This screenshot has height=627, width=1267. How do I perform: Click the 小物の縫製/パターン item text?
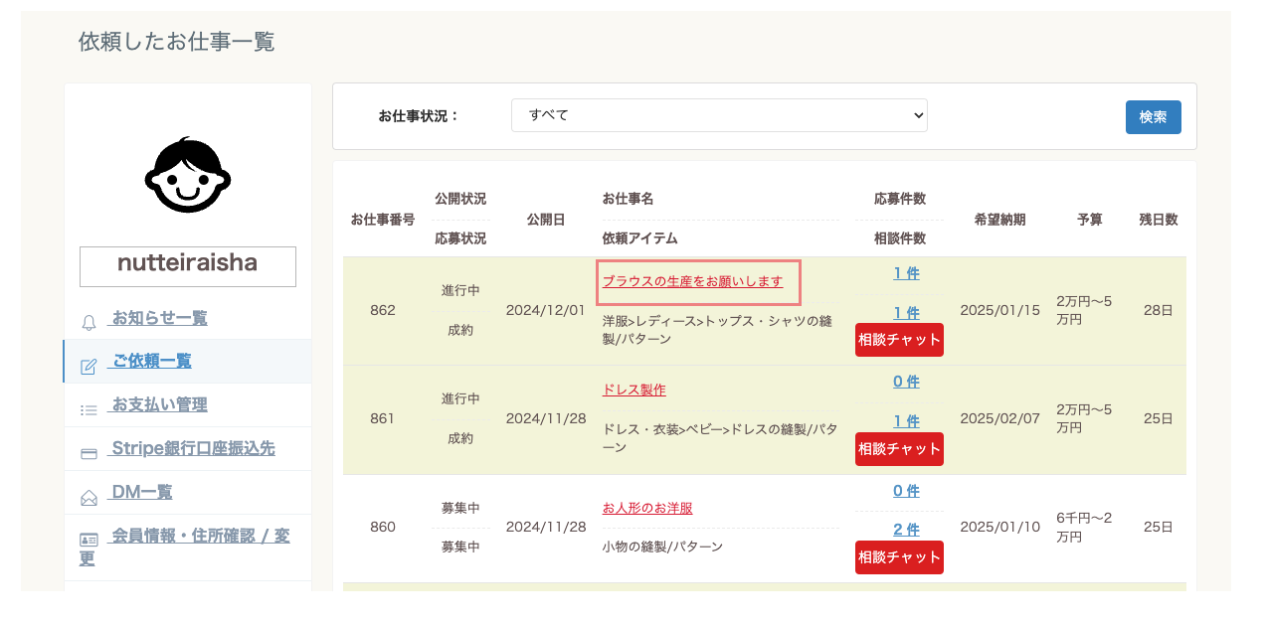pyautogui.click(x=662, y=547)
